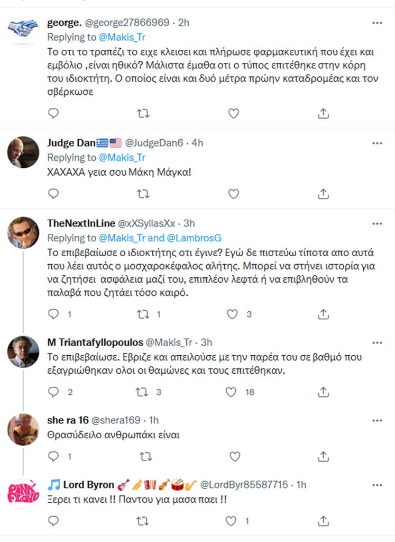
Task: Reply to M Triantafyllopoulos' tweet
Action: (x=53, y=392)
